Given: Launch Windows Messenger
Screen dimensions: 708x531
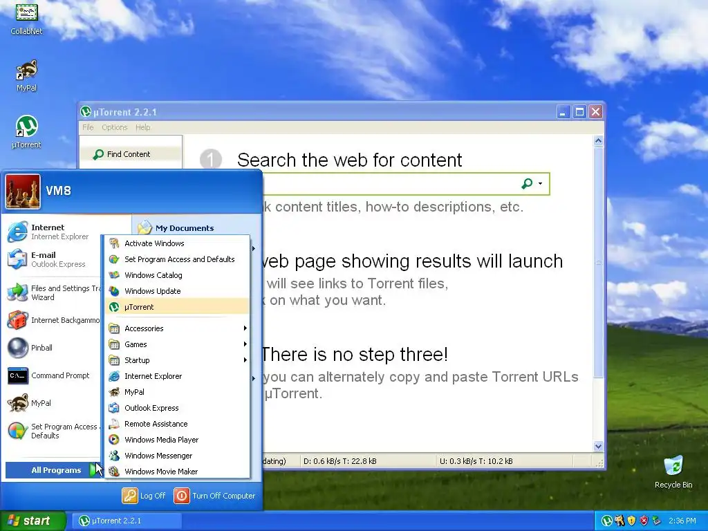Looking at the screenshot, I should tap(178, 455).
